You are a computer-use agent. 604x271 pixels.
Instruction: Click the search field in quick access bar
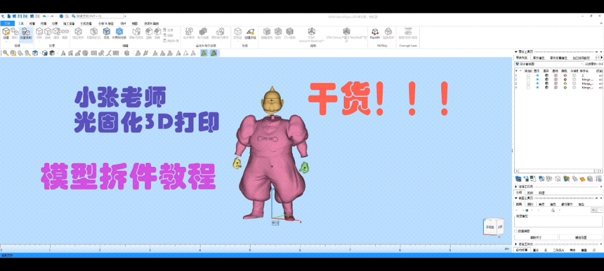[x=99, y=16]
